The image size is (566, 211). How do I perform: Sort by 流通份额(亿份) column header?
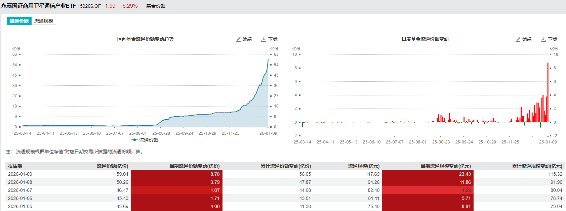click(x=113, y=166)
